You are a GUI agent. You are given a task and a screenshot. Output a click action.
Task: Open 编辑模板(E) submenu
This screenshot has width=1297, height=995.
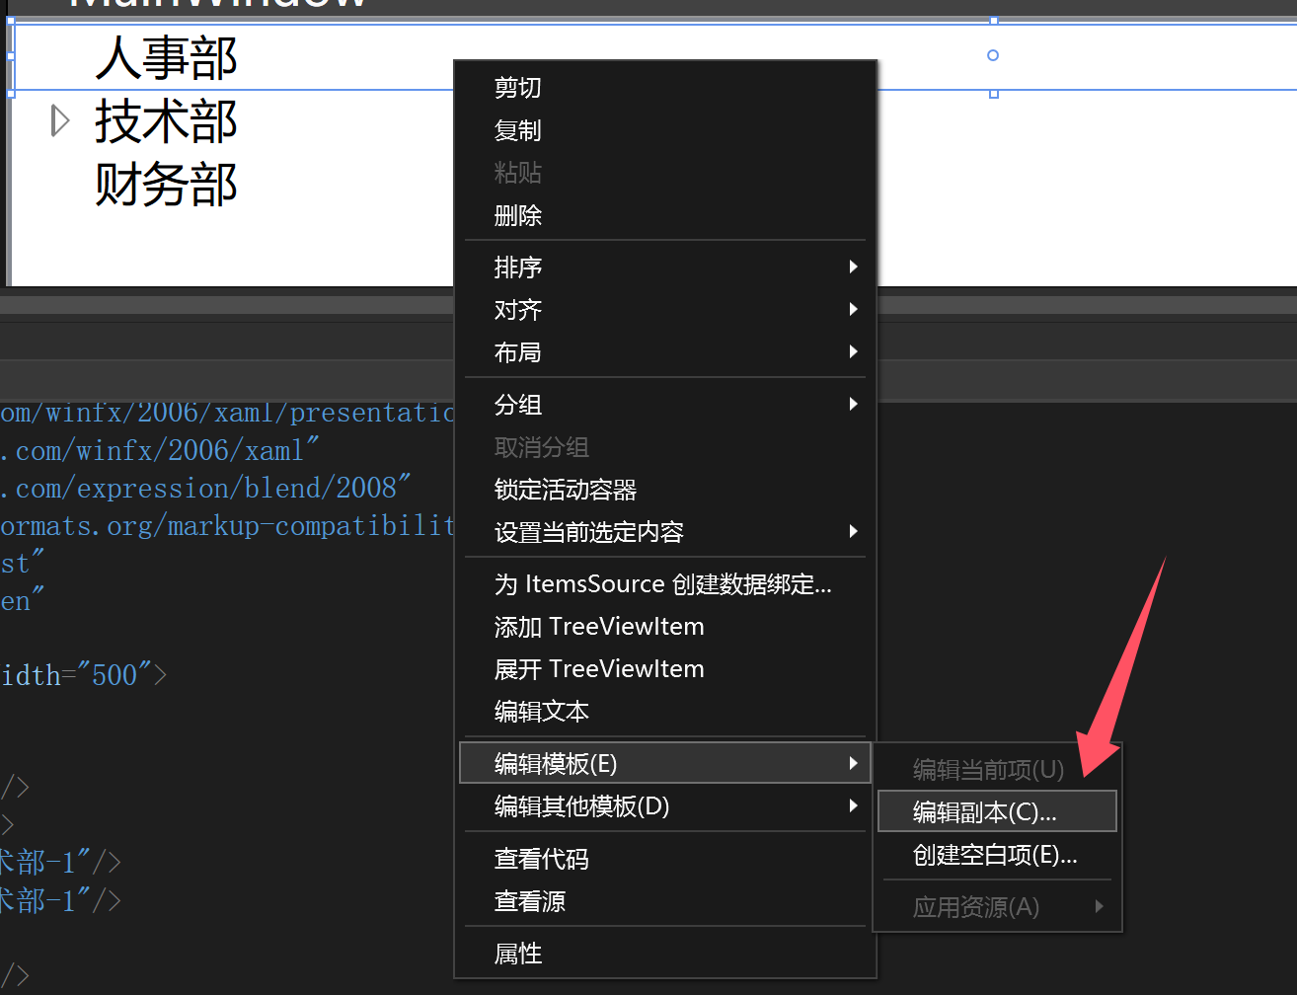click(x=664, y=764)
